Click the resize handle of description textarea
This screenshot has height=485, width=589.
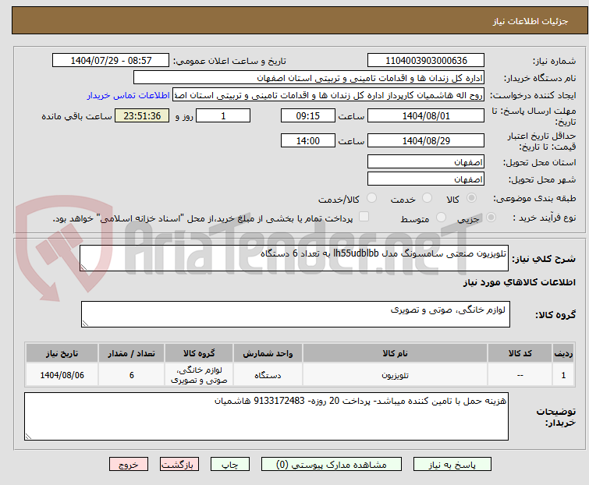pos(83,267)
